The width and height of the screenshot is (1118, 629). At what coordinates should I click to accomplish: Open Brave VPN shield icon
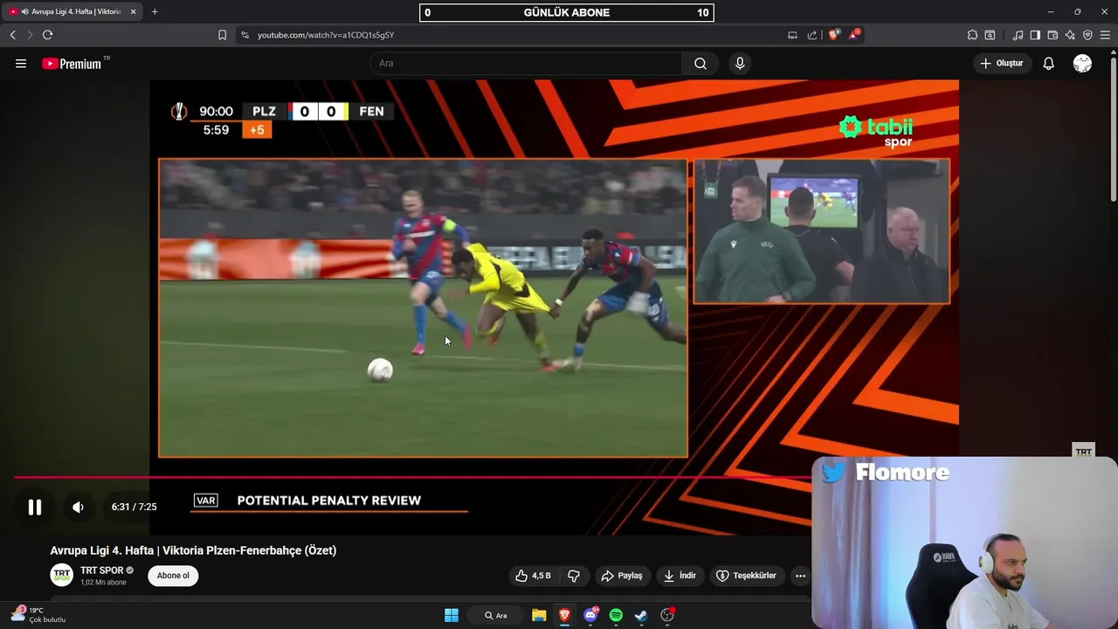pyautogui.click(x=1087, y=35)
